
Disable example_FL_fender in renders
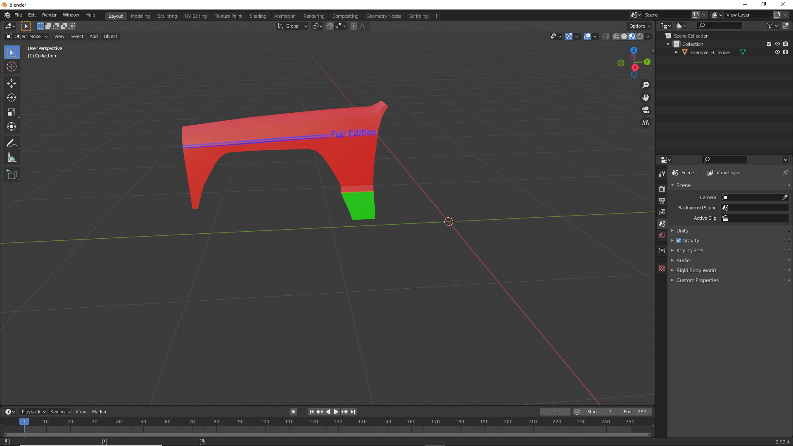click(786, 52)
